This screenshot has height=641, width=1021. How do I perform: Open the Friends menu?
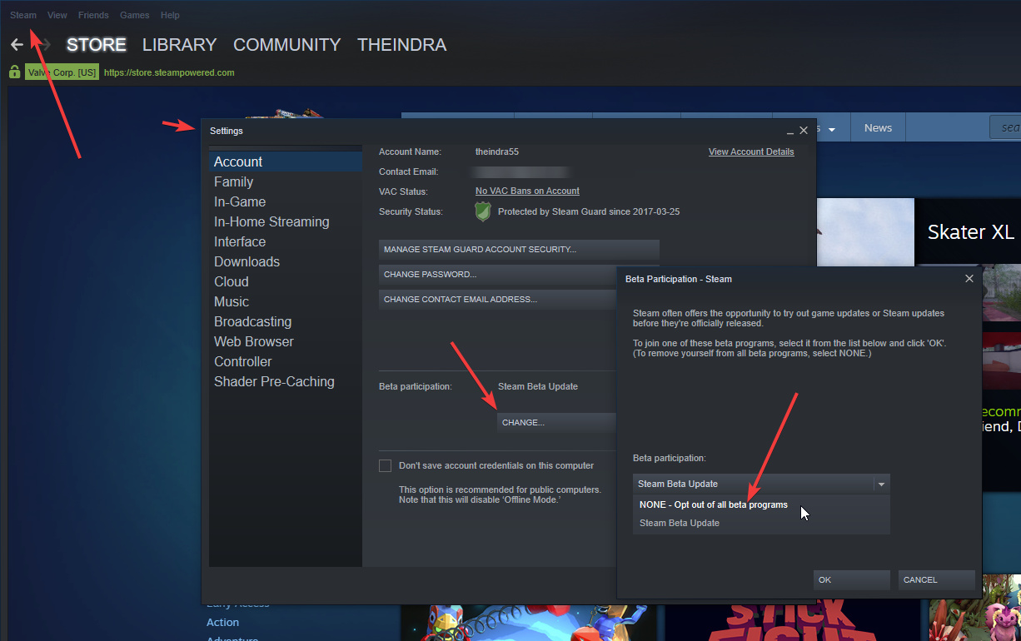click(x=93, y=15)
